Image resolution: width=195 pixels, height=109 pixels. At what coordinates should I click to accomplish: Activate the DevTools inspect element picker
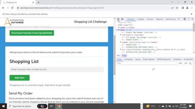[x=118, y=19]
